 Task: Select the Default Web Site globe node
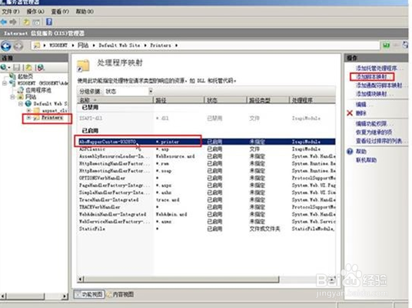[50, 103]
